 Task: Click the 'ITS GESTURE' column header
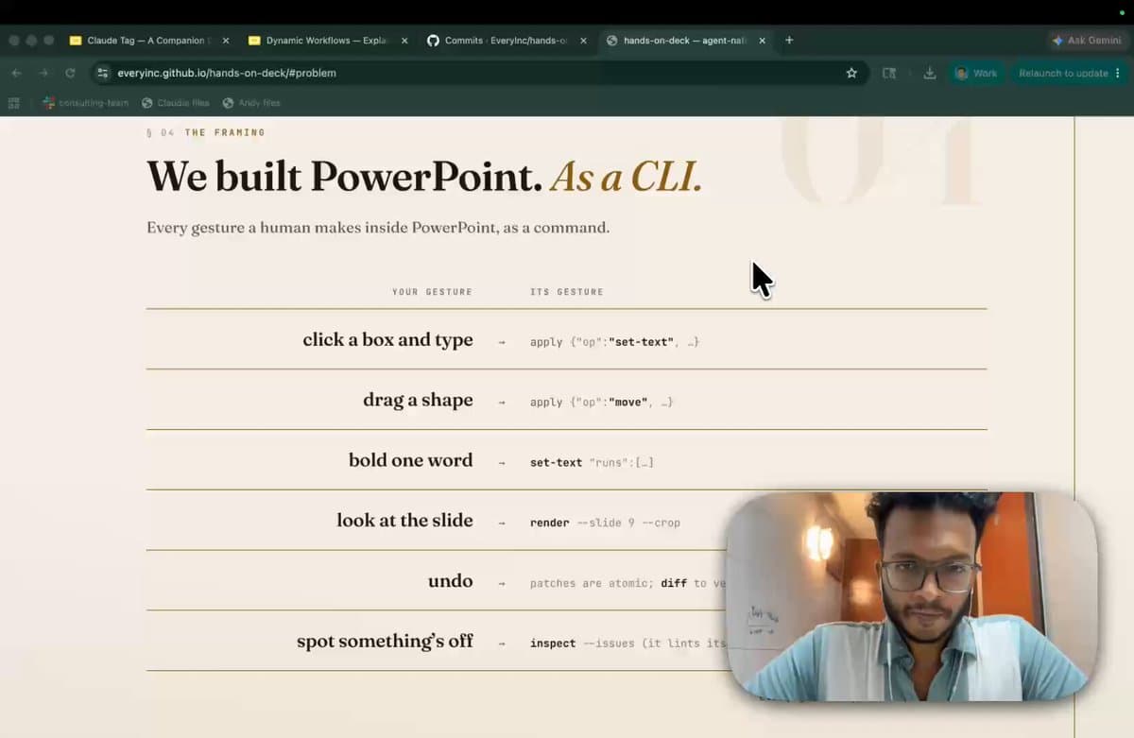point(567,292)
